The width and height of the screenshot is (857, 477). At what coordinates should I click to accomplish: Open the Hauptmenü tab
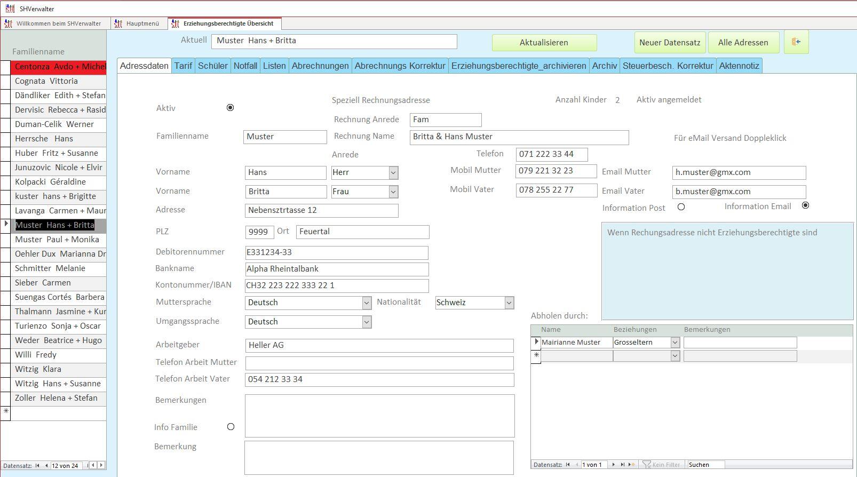coord(142,23)
